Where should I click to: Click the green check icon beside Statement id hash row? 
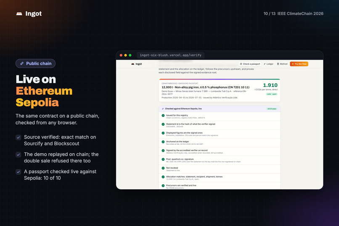[x=163, y=124]
